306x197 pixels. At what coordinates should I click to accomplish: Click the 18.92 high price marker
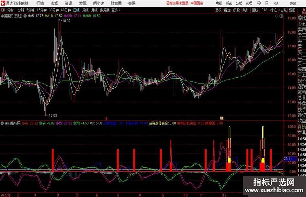(x=66, y=21)
